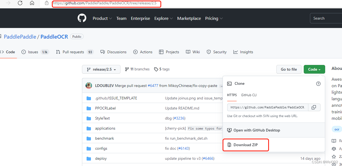The width and height of the screenshot is (342, 166).
Task: Switch to the Projects tab
Action: click(x=169, y=52)
